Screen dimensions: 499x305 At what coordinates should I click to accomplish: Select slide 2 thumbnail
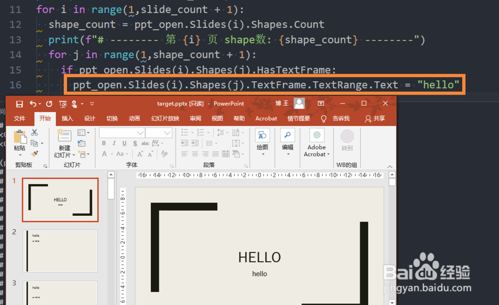[x=60, y=251]
